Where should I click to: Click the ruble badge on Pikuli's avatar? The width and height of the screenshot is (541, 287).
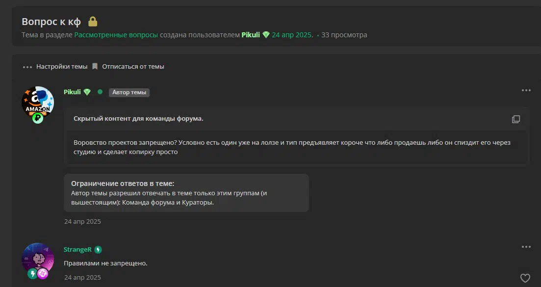pos(38,118)
